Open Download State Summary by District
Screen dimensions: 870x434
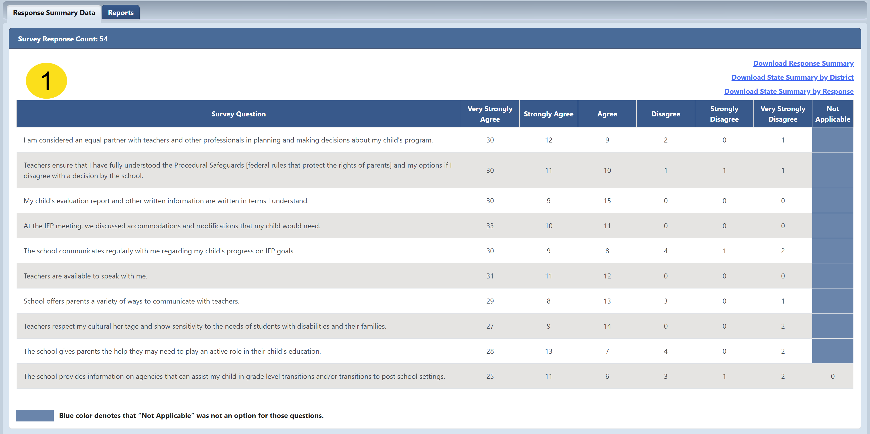(792, 78)
